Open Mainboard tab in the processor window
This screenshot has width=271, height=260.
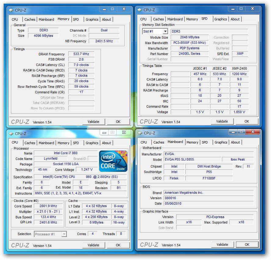tap(46, 143)
